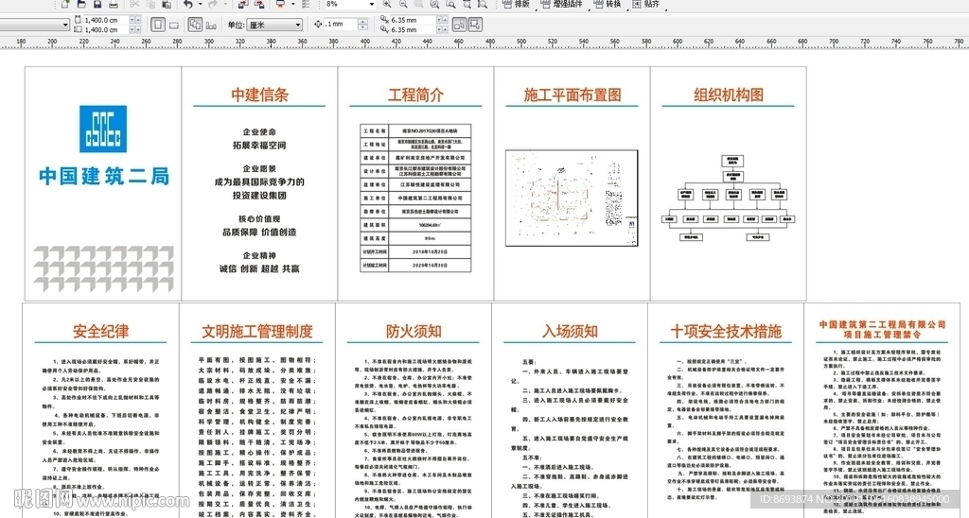The image size is (969, 518).
Task: Click the Zoom to page icon
Action: 450,5
